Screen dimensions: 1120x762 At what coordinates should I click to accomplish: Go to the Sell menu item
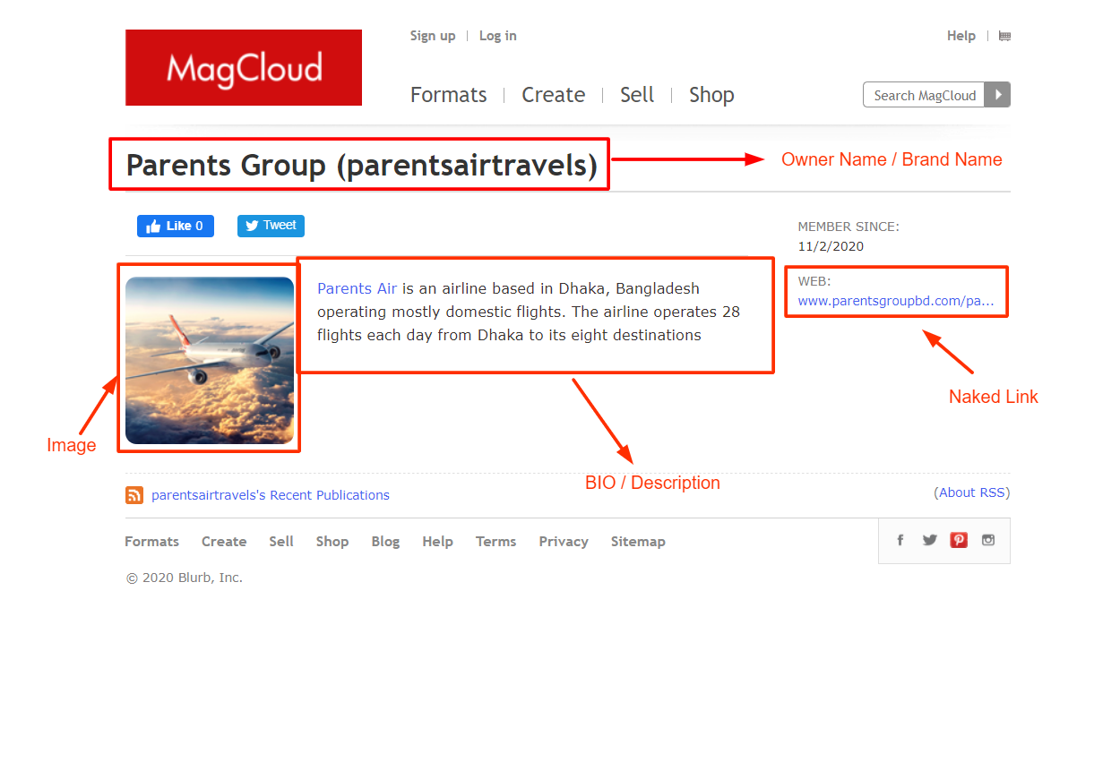637,95
